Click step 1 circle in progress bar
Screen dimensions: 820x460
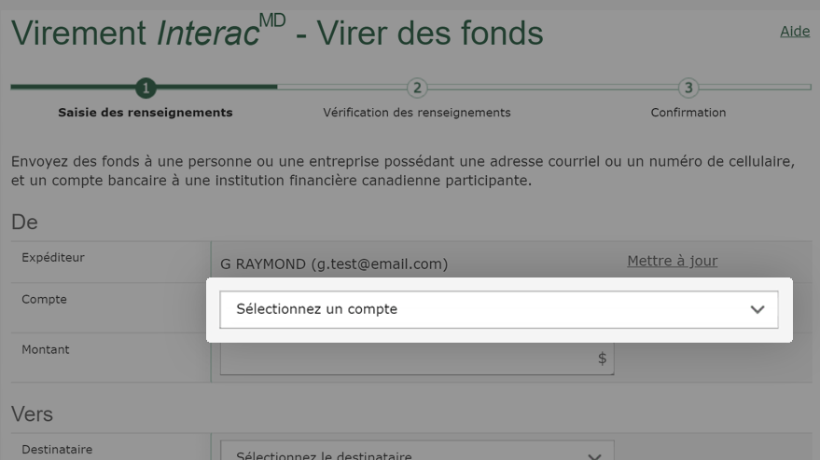(146, 88)
